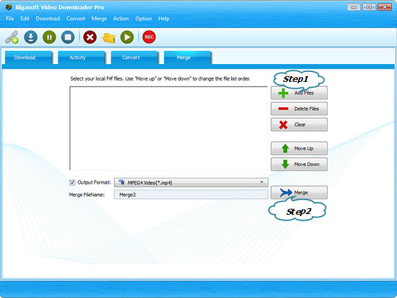The width and height of the screenshot is (397, 298).
Task: Pause downloads with the green pause icon
Action: point(50,37)
